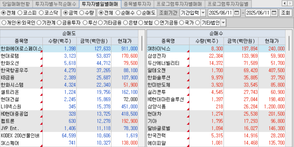Select the 연기금등 radio button

pyautogui.click(x=156, y=23)
